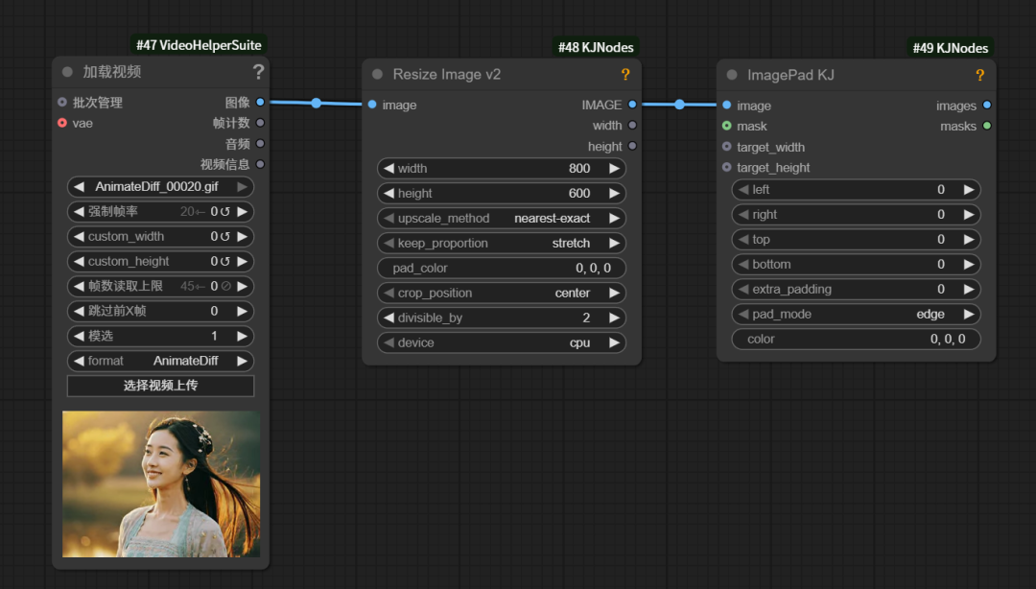Click the video preview thumbnail of the woman
This screenshot has height=589, width=1036.
pos(159,484)
